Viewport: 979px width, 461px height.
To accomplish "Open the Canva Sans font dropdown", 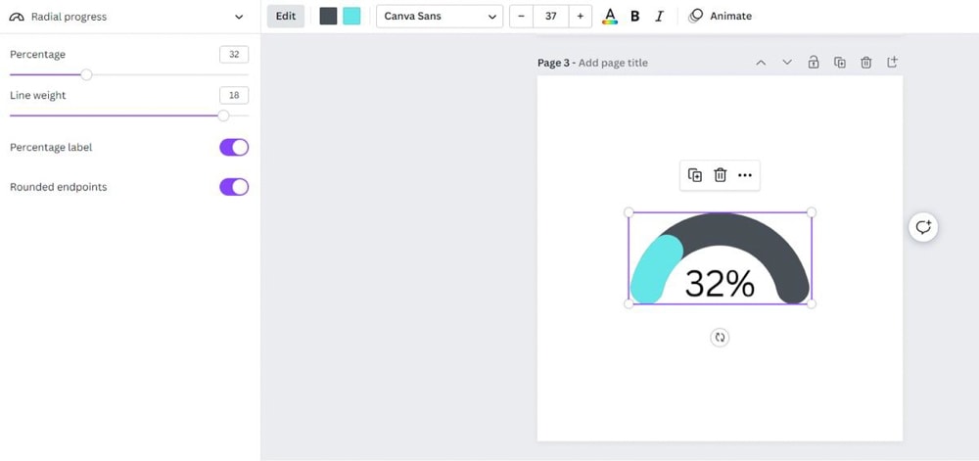I will point(440,17).
